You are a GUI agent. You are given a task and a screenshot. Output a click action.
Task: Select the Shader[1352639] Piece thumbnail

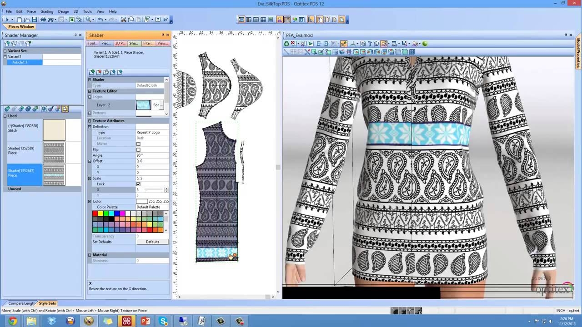tap(54, 152)
